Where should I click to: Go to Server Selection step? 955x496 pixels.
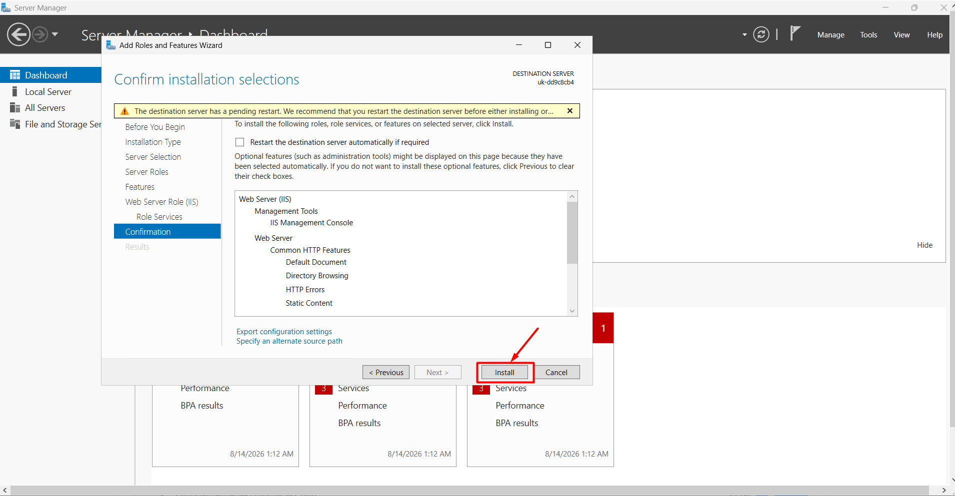click(x=153, y=157)
